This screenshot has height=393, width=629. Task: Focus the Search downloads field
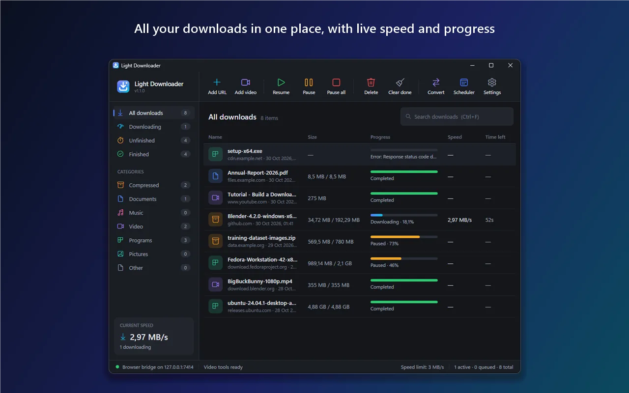click(457, 117)
